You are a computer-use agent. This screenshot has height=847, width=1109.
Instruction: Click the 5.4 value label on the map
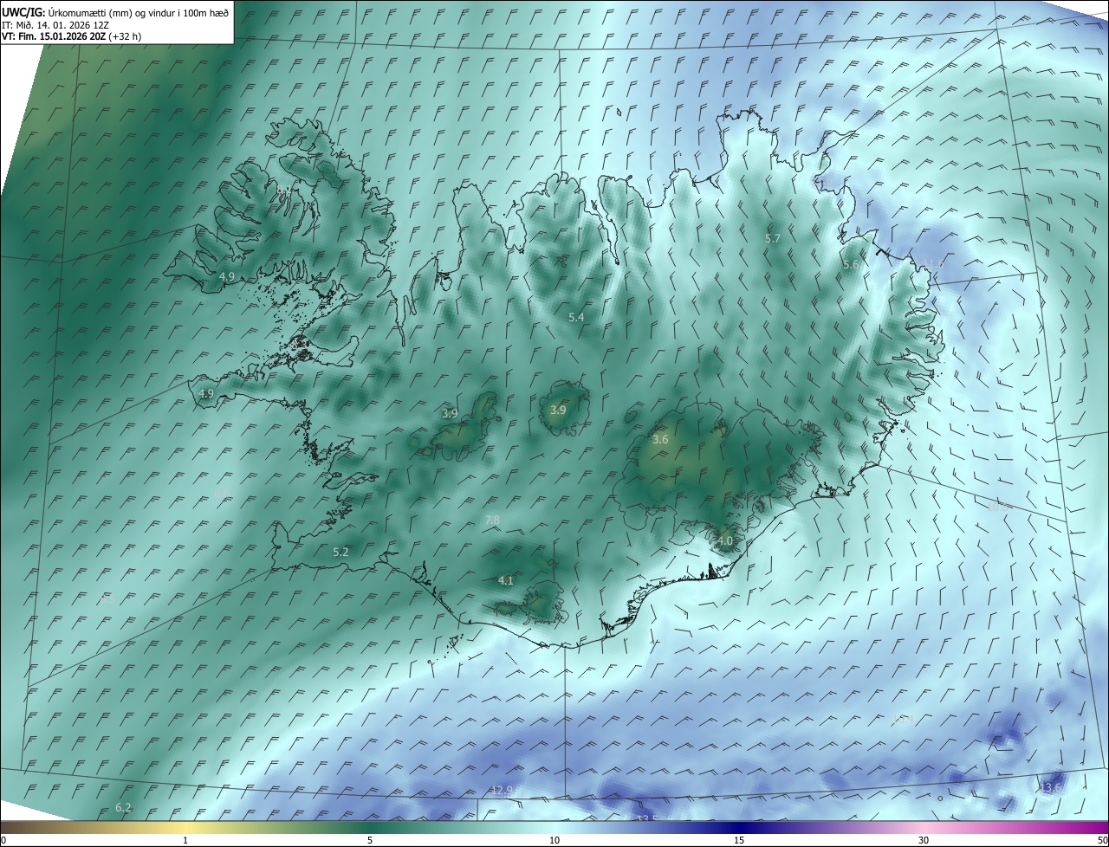tap(576, 318)
